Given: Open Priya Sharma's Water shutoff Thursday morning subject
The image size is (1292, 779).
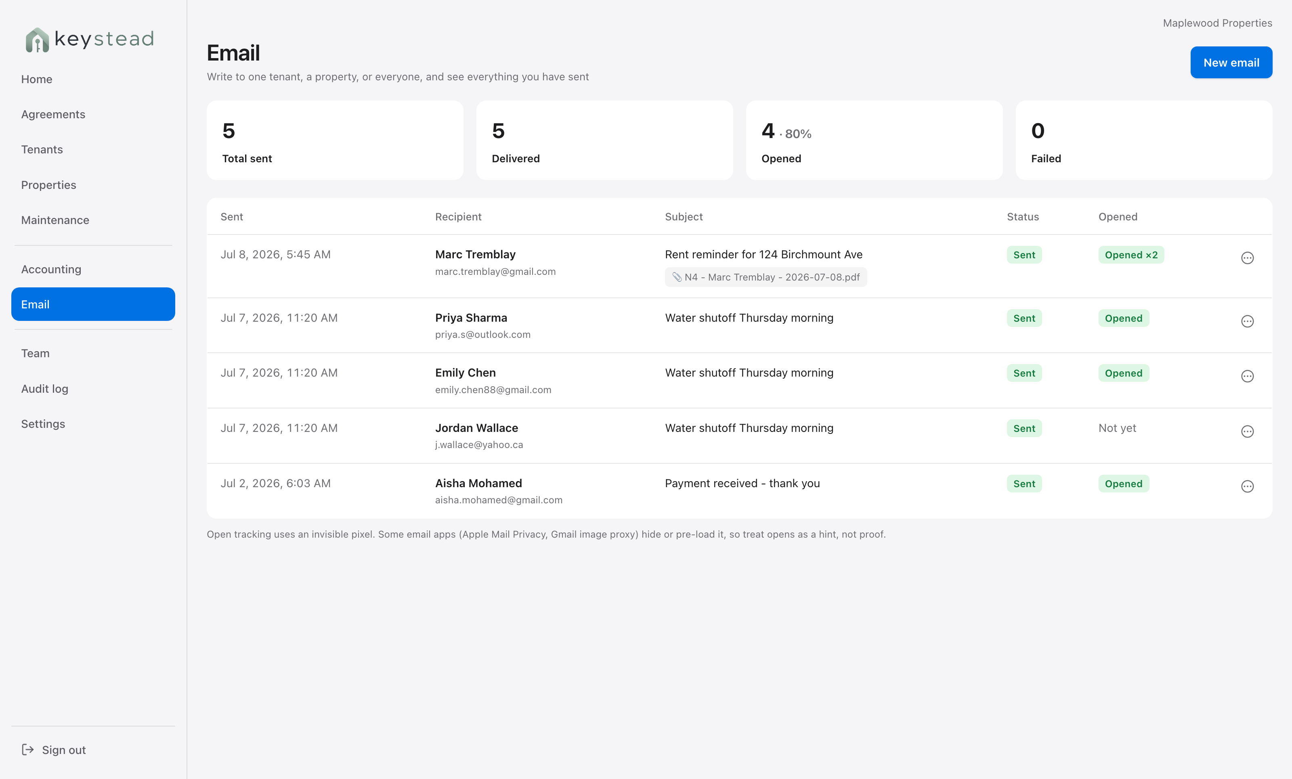Looking at the screenshot, I should 749,318.
